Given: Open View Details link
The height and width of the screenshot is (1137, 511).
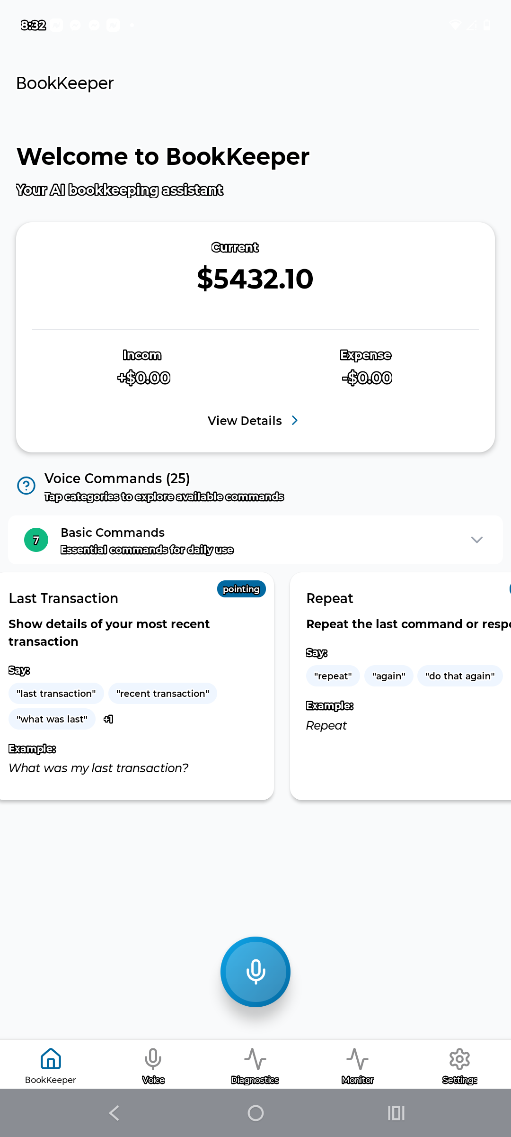Looking at the screenshot, I should click(245, 421).
